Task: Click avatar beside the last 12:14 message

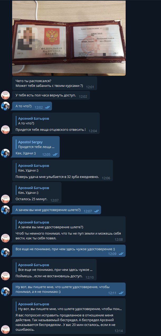Action: [6, 329]
